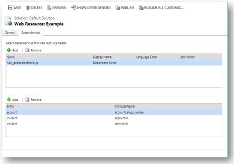Switch to the General tab
Screen dimensions: 234x164
point(10,33)
